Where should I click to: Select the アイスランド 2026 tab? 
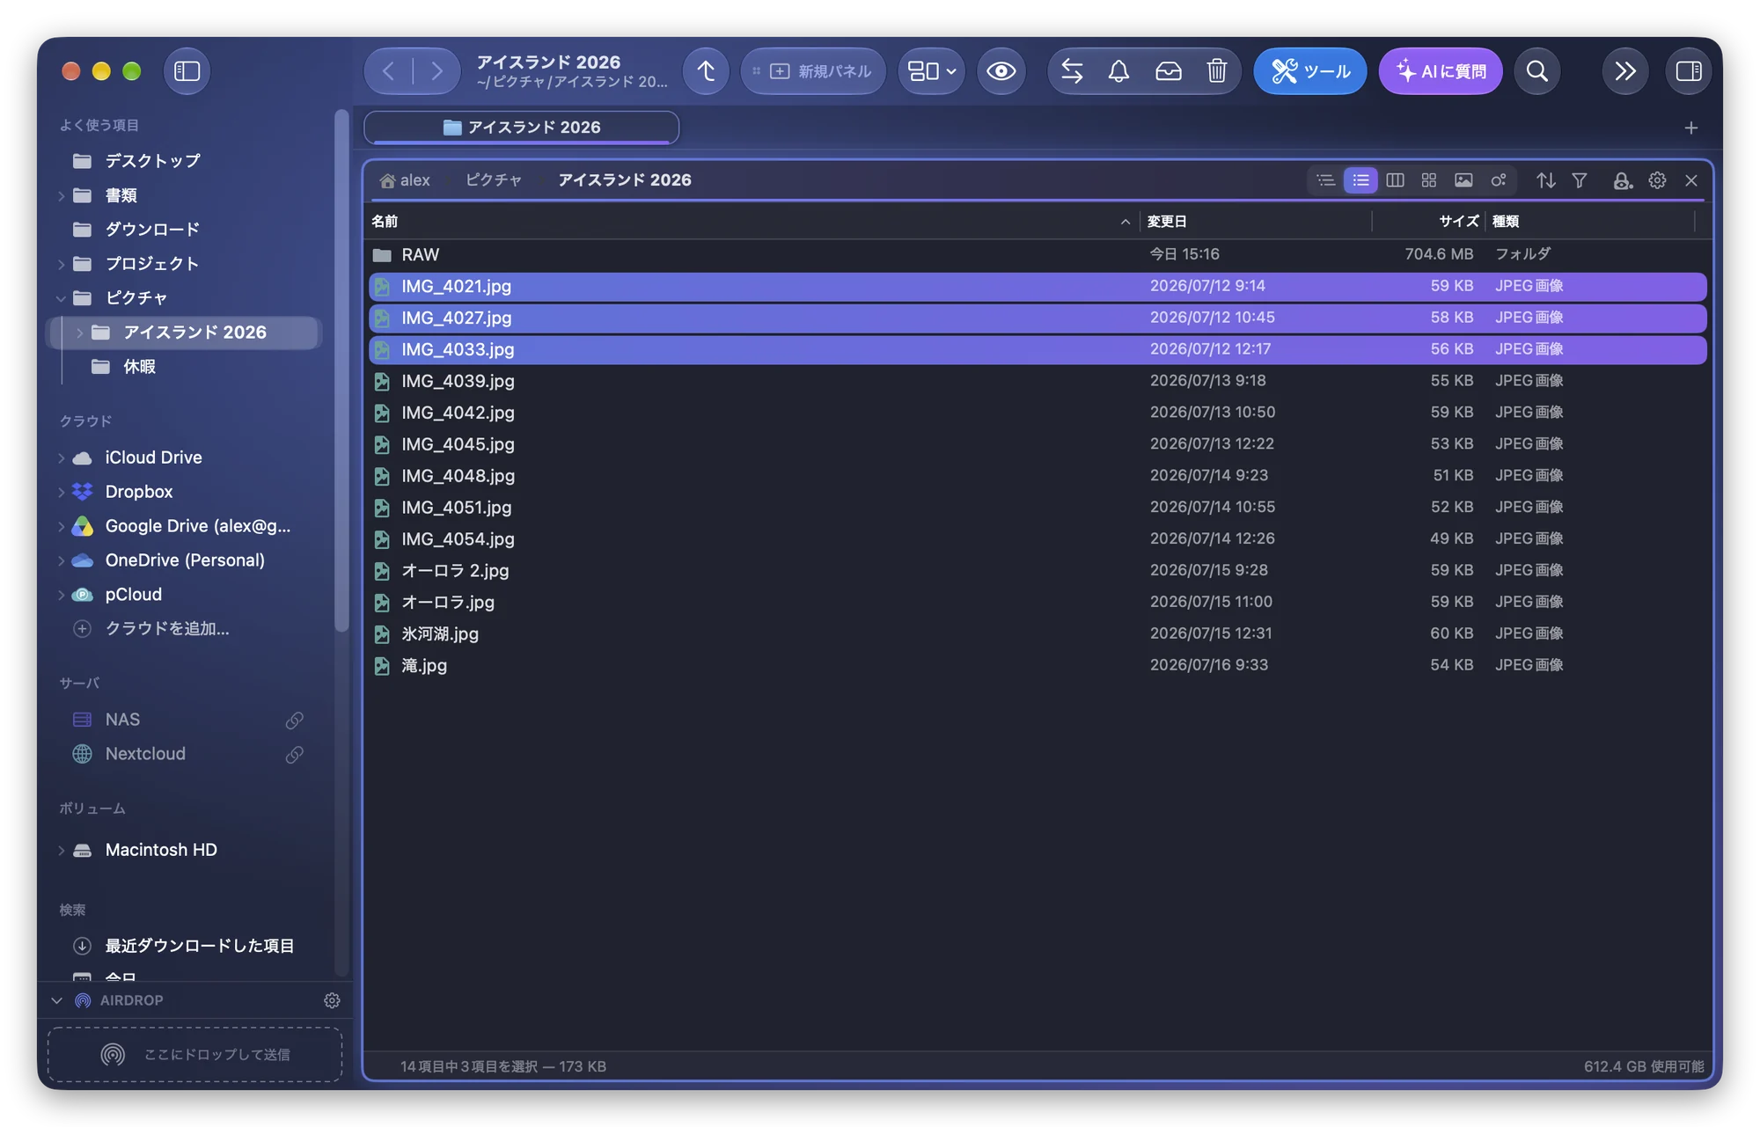(522, 128)
